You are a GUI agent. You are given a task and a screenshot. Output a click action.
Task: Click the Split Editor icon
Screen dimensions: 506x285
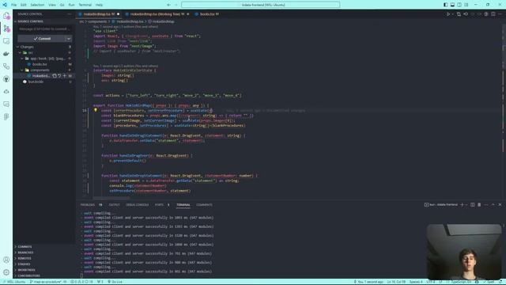[x=493, y=14]
